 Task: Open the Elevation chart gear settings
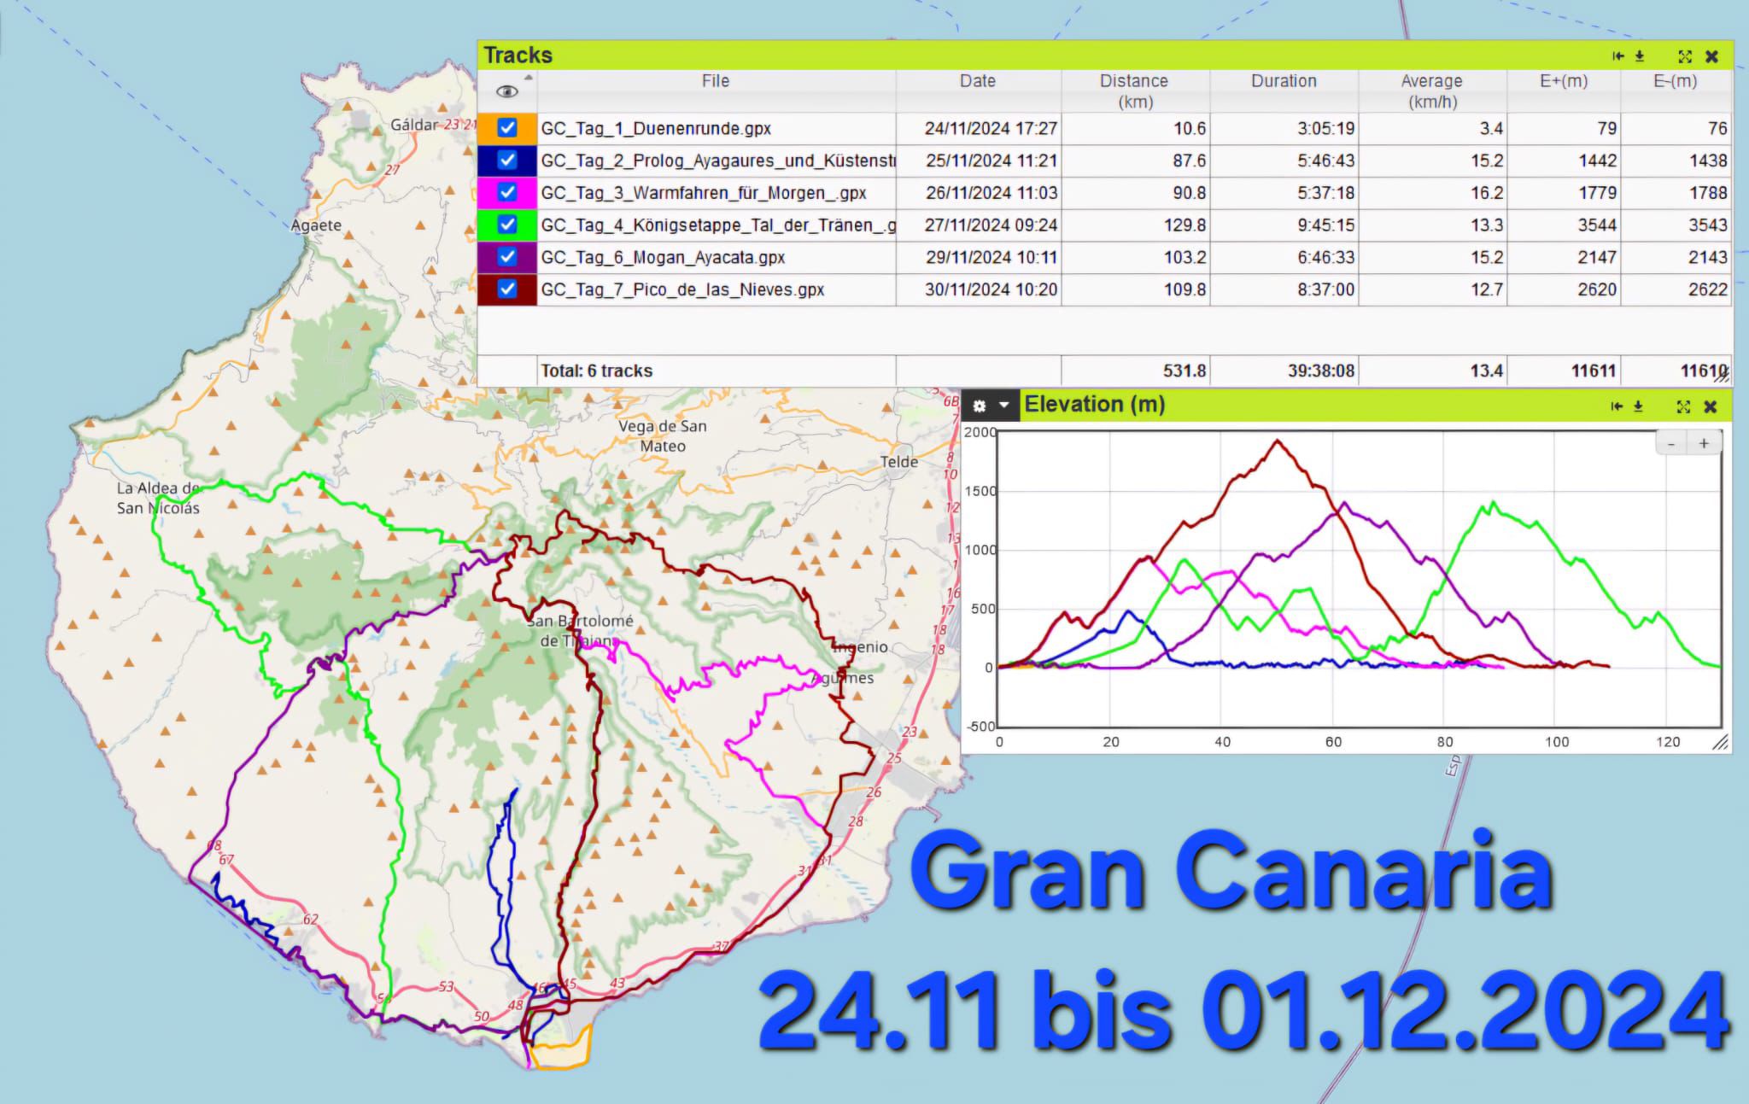coord(980,406)
